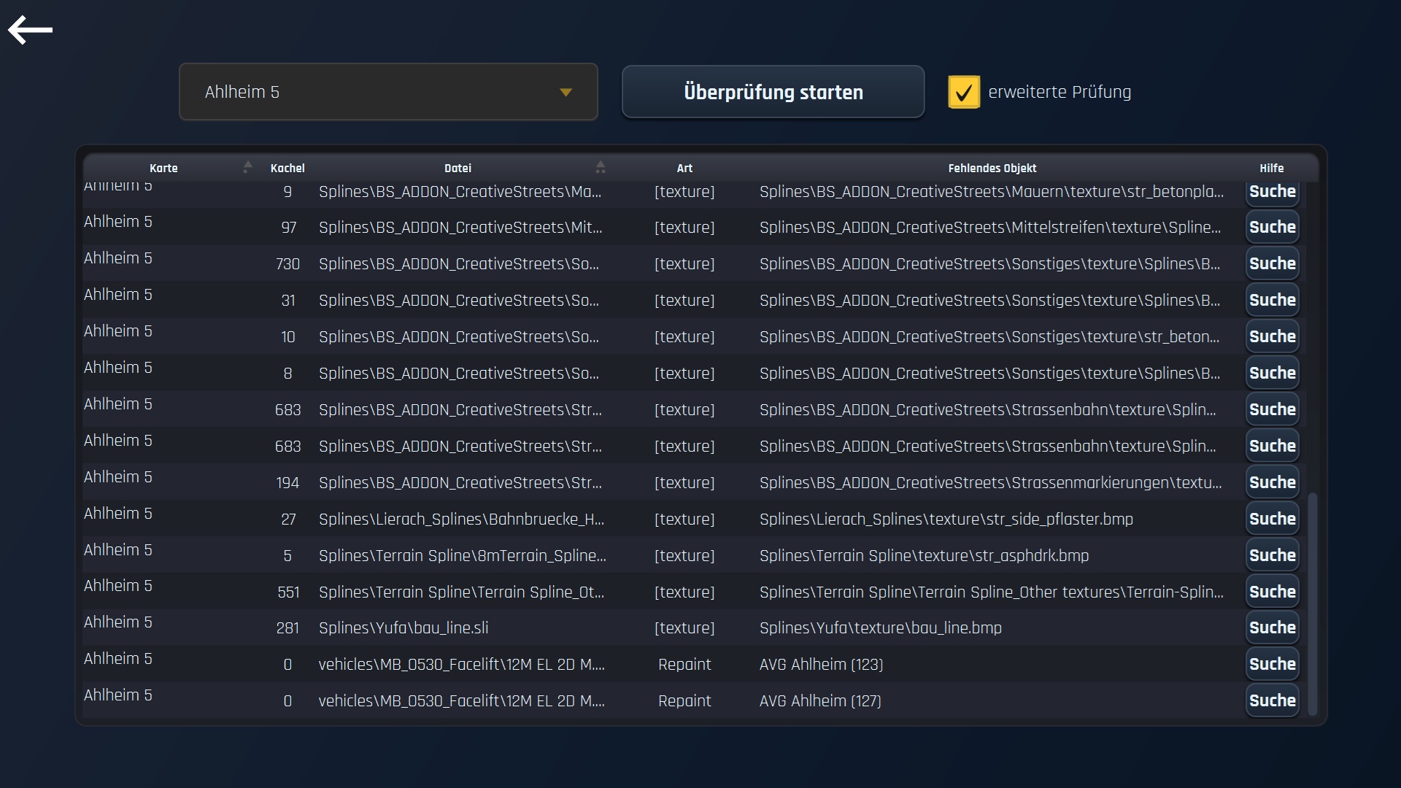1401x788 pixels.
Task: Click the Fehlendes Objekt column header
Action: [992, 169]
